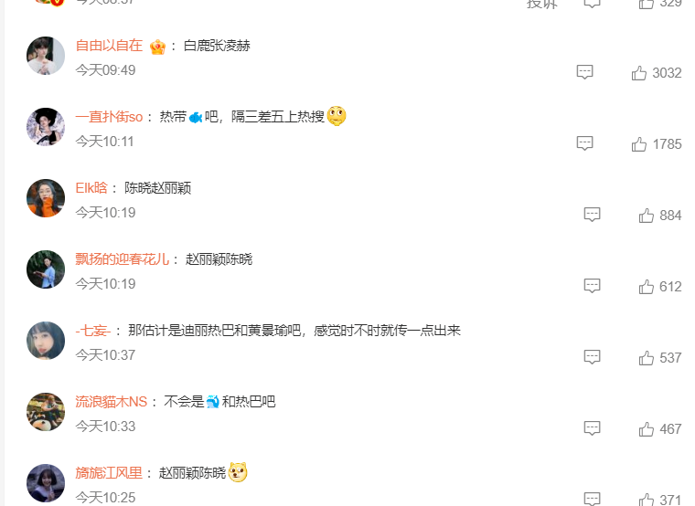Viewport: 695px width, 506px height.
Task: Reply to the 自由以自在 comment
Action: (x=584, y=72)
